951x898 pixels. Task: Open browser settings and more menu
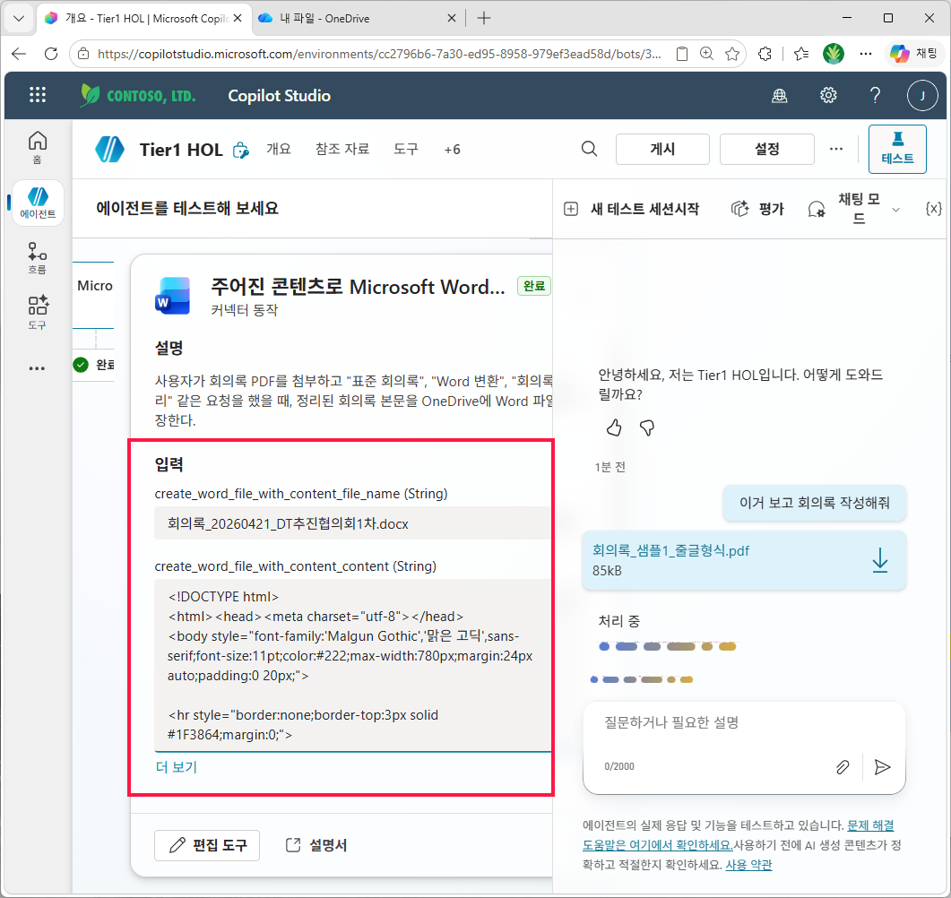(866, 54)
